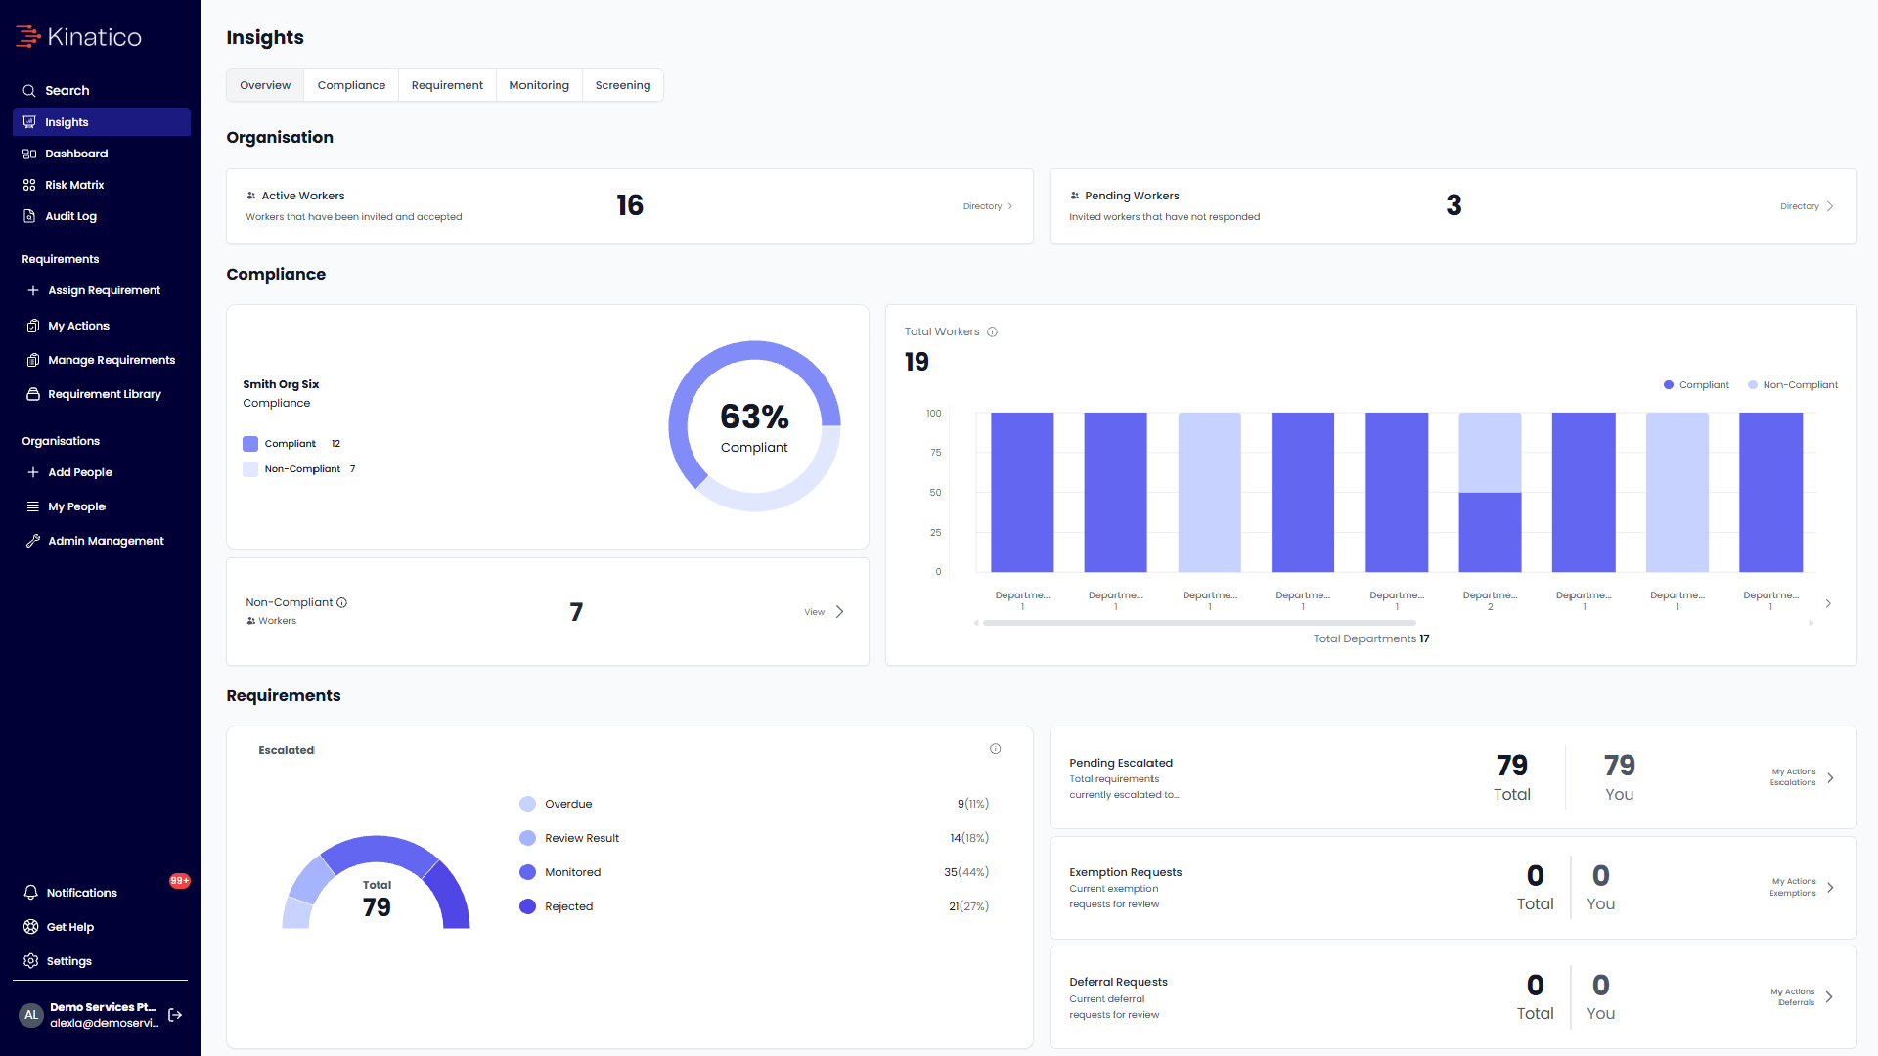The width and height of the screenshot is (1878, 1056).
Task: Click the Overdue legend swatch
Action: [527, 804]
